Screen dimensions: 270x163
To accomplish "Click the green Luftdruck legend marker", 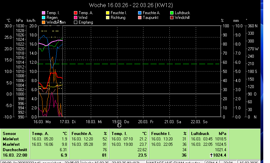I will [172, 13].
